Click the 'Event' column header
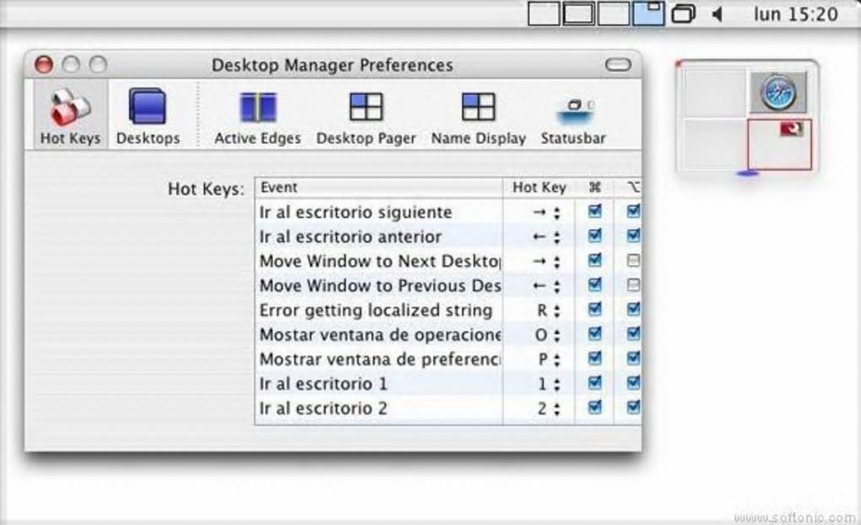 tap(380, 187)
